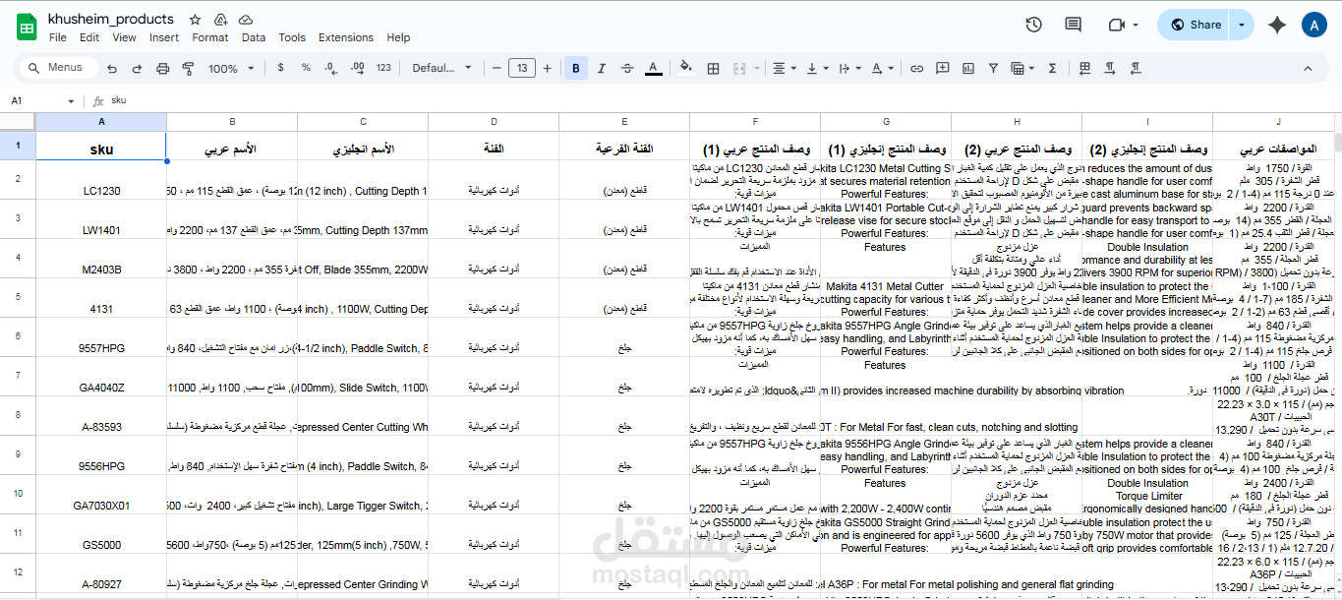The image size is (1342, 600).
Task: Open the zoom level dropdown
Action: click(229, 68)
